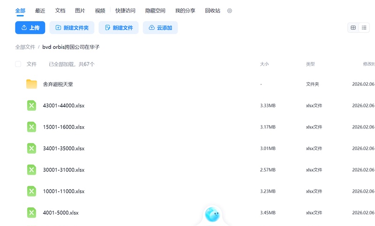Open the 舍弃避税天堂 folder icon
Image resolution: width=375 pixels, height=226 pixels.
pyautogui.click(x=31, y=84)
